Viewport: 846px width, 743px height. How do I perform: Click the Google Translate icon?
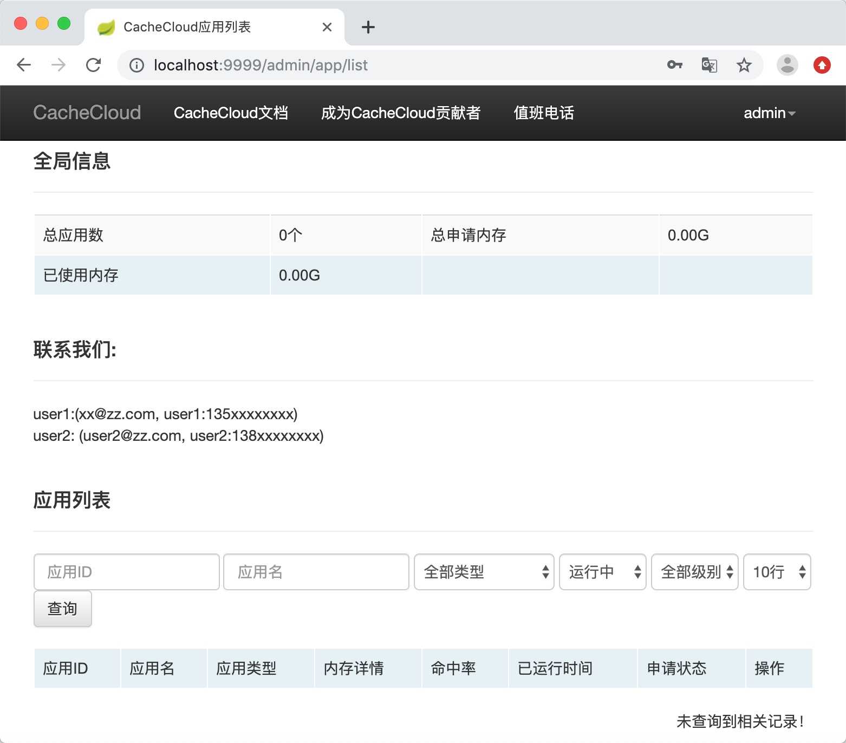[x=709, y=65]
